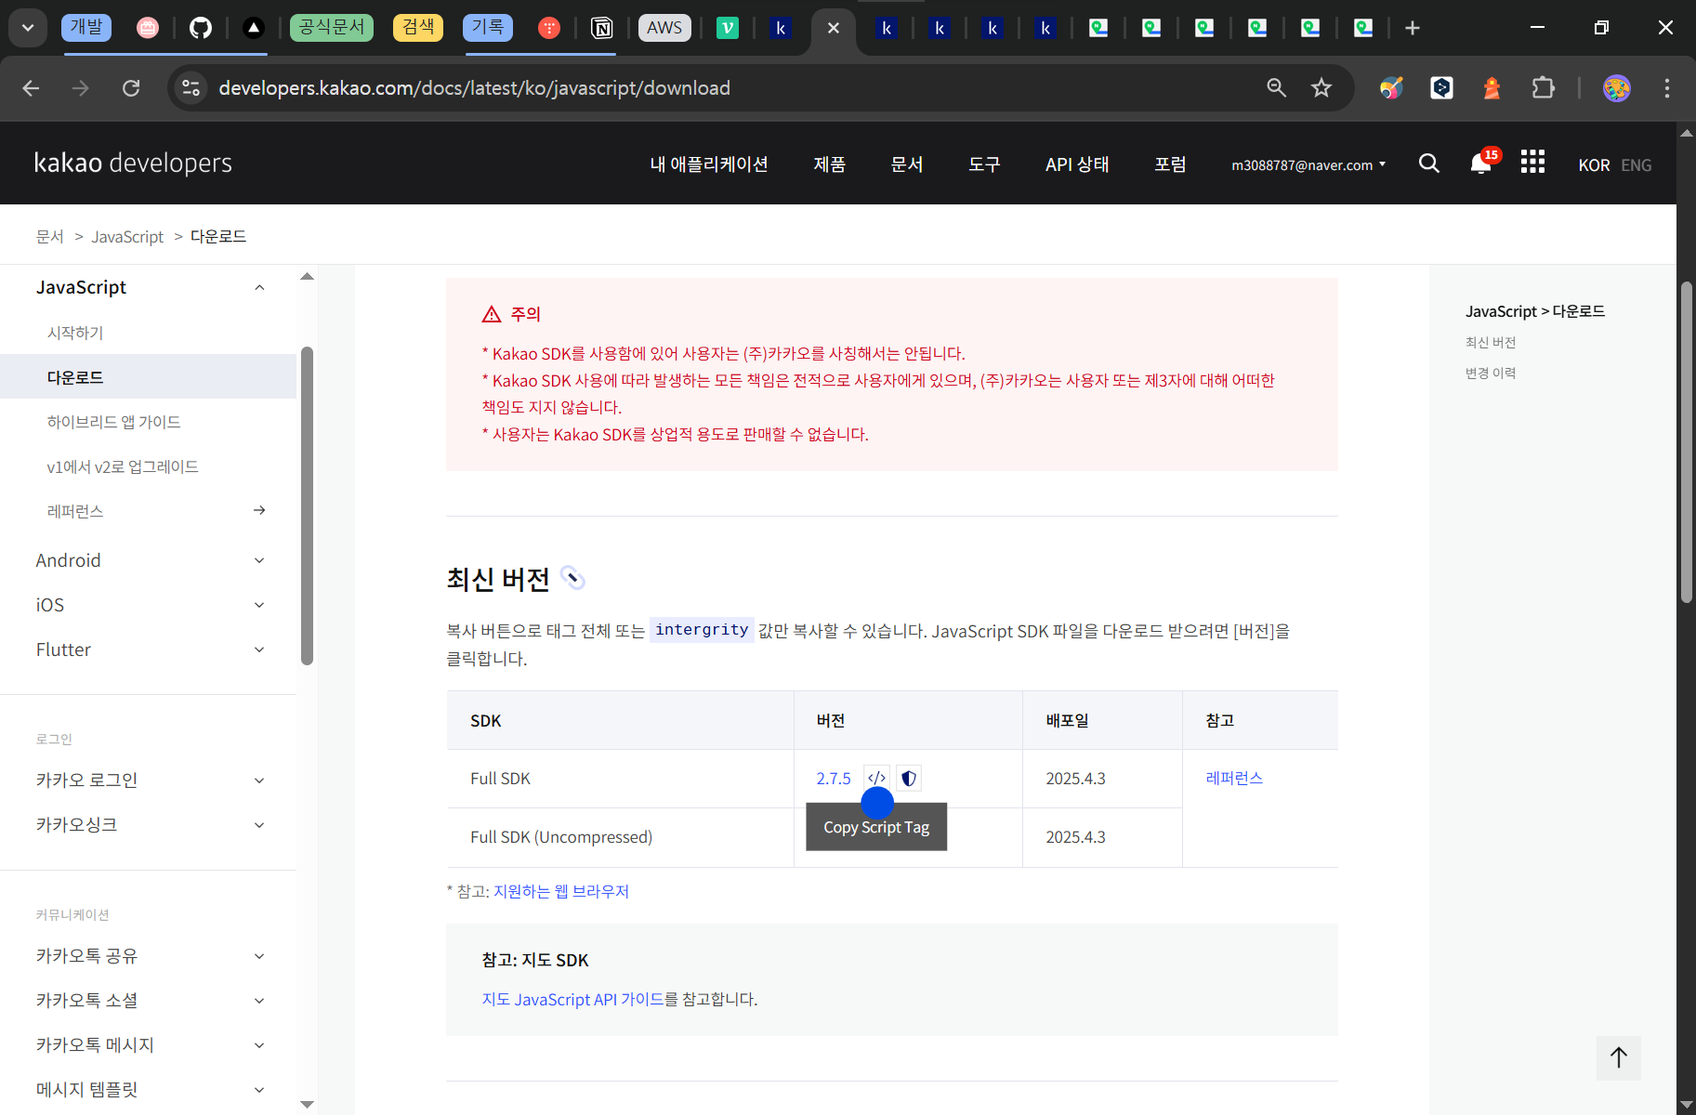The width and height of the screenshot is (1696, 1115).
Task: Expand the 카카오톡 소셜 section
Action: (259, 1001)
